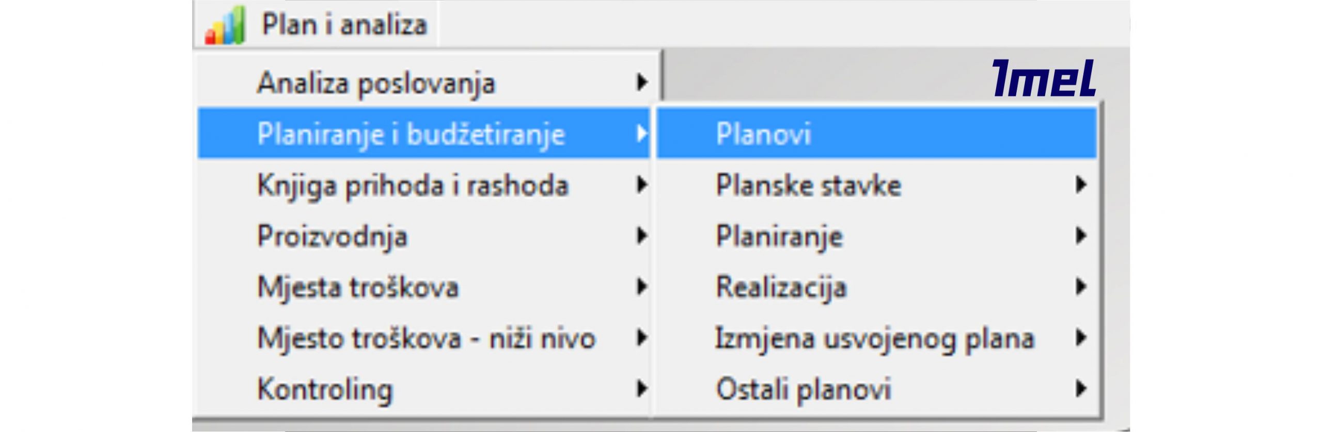
Task: Click Planovi in the submenu
Action: 763,134
